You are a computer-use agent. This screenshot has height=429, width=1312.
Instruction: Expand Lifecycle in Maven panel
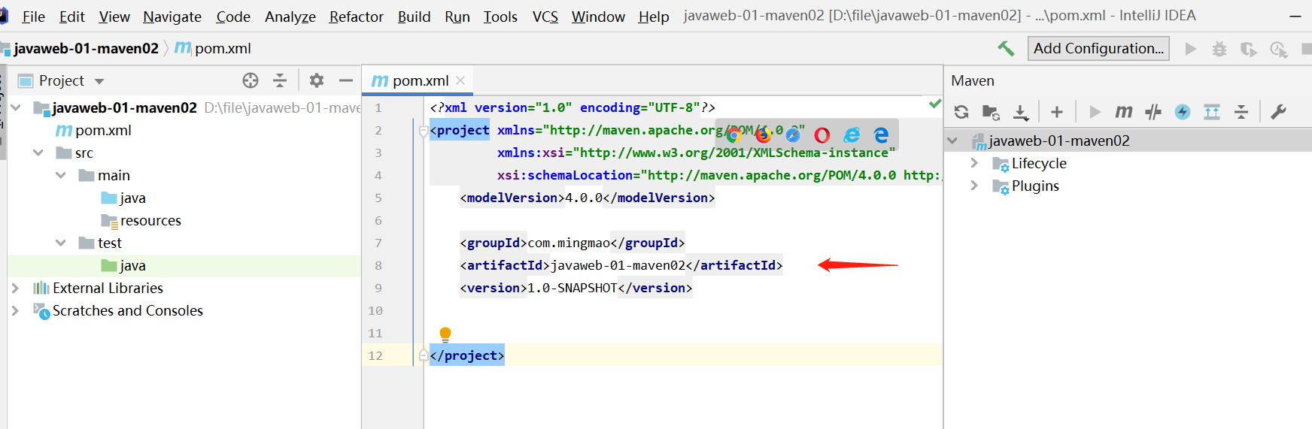tap(974, 163)
